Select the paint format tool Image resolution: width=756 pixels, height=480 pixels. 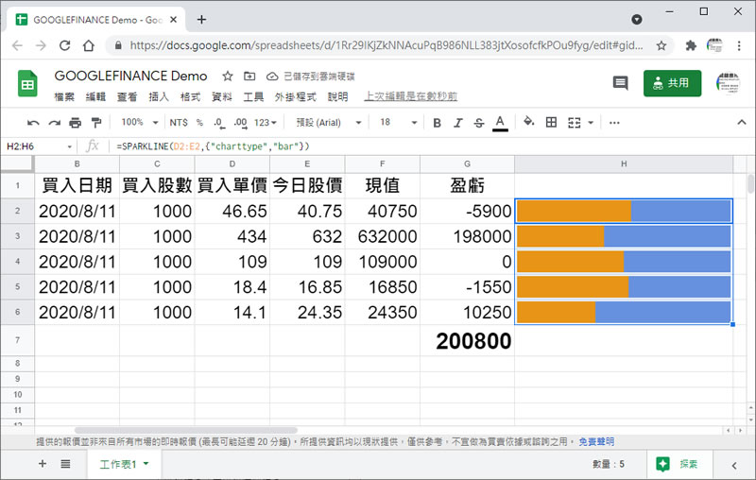pyautogui.click(x=95, y=122)
